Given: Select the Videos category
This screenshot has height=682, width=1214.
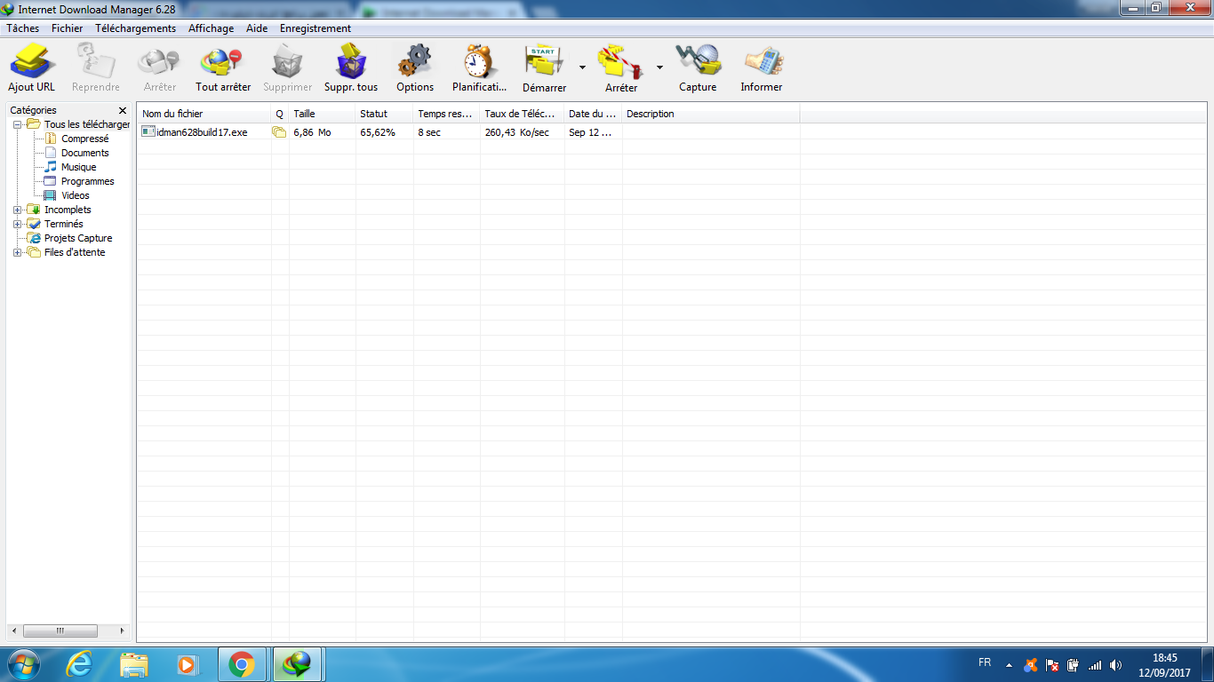Looking at the screenshot, I should coord(76,195).
